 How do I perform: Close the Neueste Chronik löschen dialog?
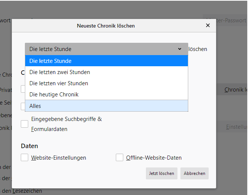tap(208, 25)
